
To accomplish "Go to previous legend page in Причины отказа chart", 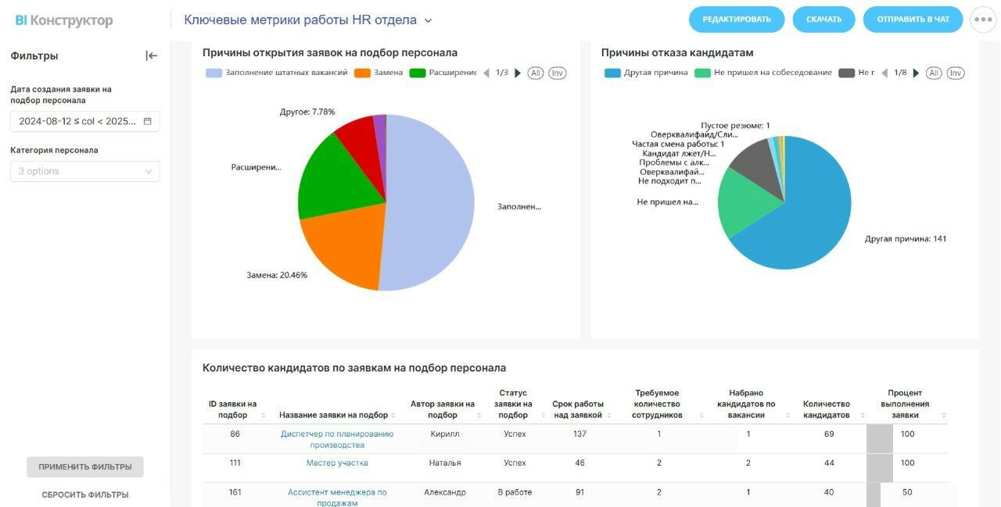I will (884, 73).
